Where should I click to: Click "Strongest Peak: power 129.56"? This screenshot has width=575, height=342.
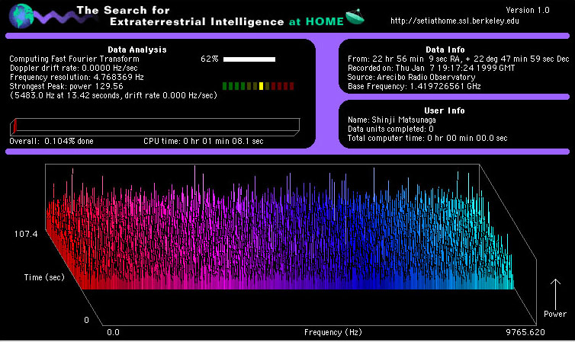point(66,86)
